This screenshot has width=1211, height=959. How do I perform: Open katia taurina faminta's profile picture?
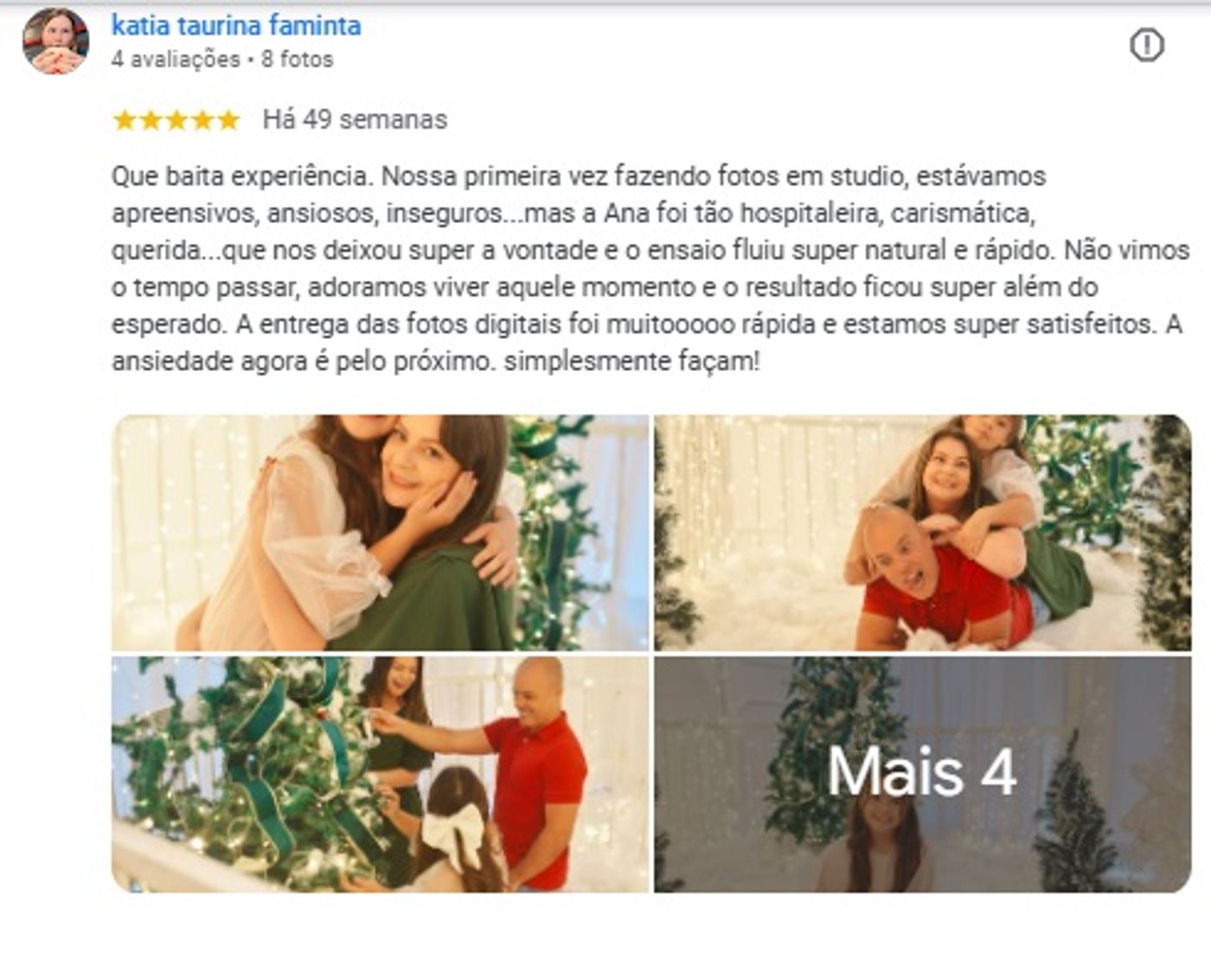(x=55, y=41)
